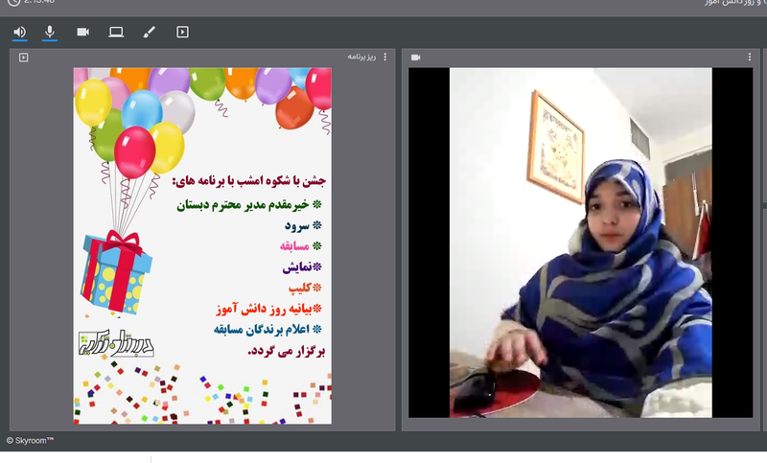Open the presentation panel options menu
Viewport: 767px width, 463px height.
tap(385, 57)
